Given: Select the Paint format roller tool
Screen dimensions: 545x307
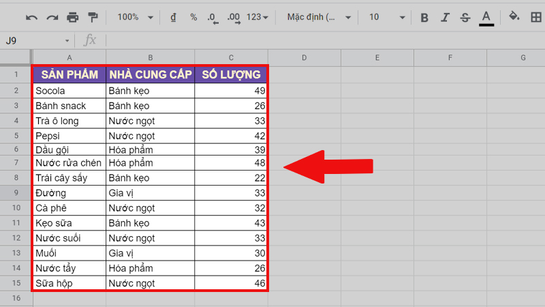Looking at the screenshot, I should (93, 17).
